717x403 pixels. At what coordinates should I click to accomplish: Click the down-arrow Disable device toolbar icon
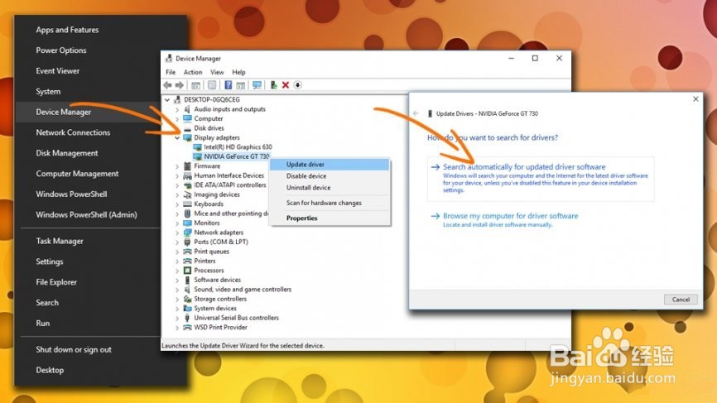pyautogui.click(x=298, y=85)
